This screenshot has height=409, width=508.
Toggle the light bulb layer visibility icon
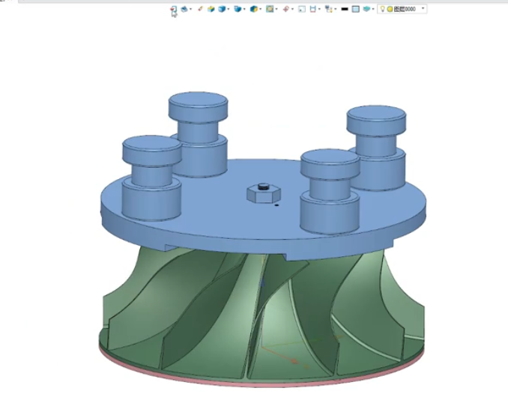382,9
